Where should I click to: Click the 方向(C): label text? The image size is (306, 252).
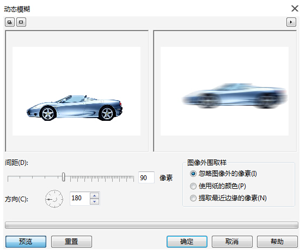(x=16, y=199)
